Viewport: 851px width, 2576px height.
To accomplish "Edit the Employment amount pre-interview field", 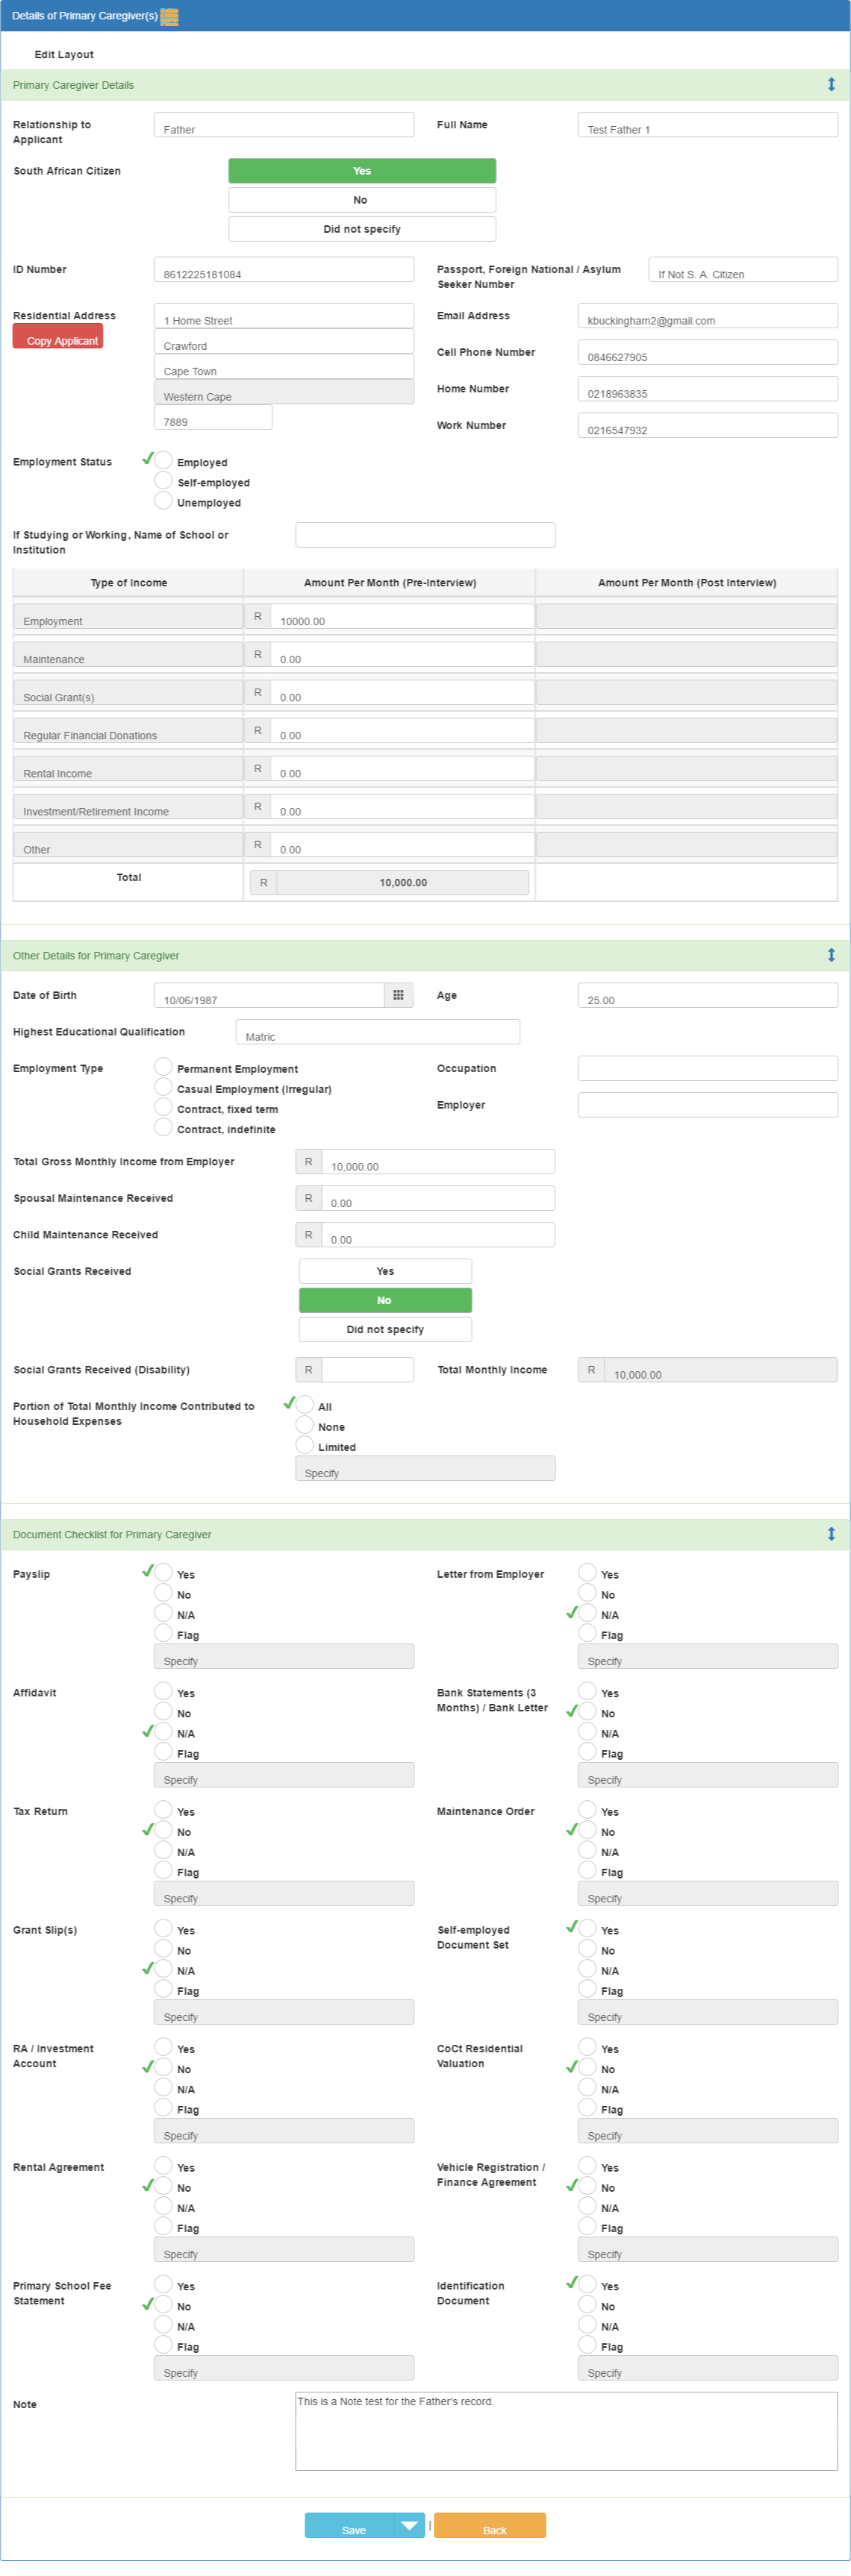I will (x=402, y=616).
